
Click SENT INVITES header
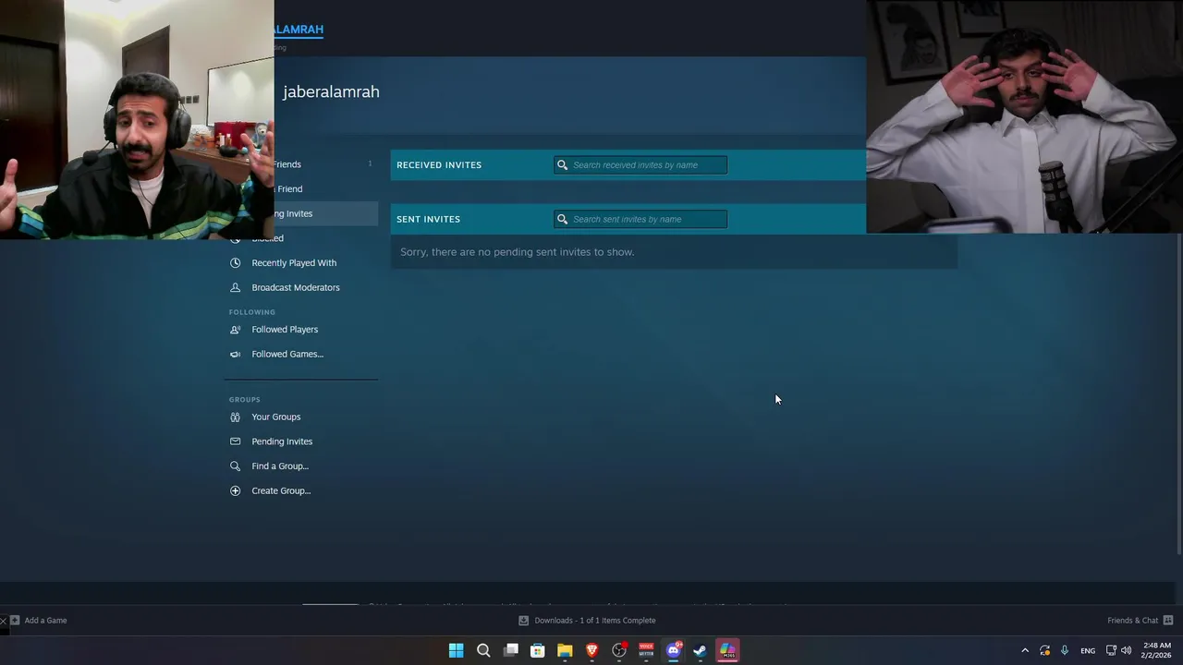428,219
